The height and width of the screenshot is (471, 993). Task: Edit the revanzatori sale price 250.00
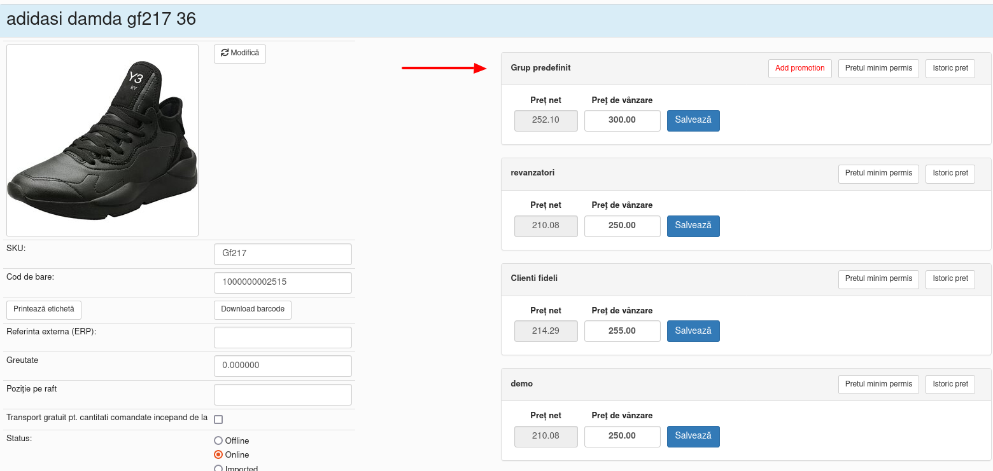point(623,226)
